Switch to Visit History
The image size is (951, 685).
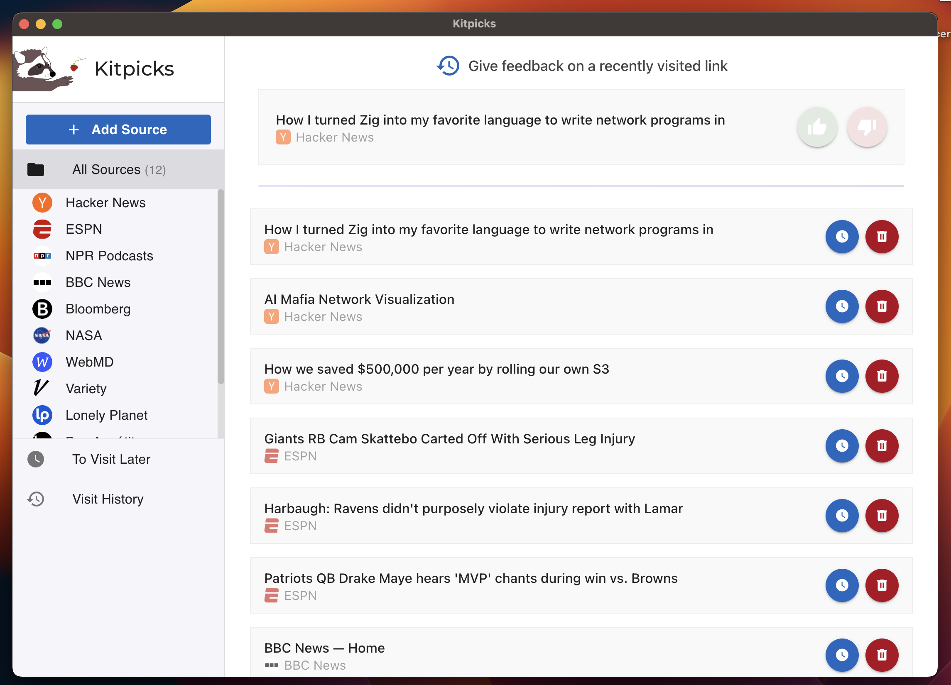[107, 499]
